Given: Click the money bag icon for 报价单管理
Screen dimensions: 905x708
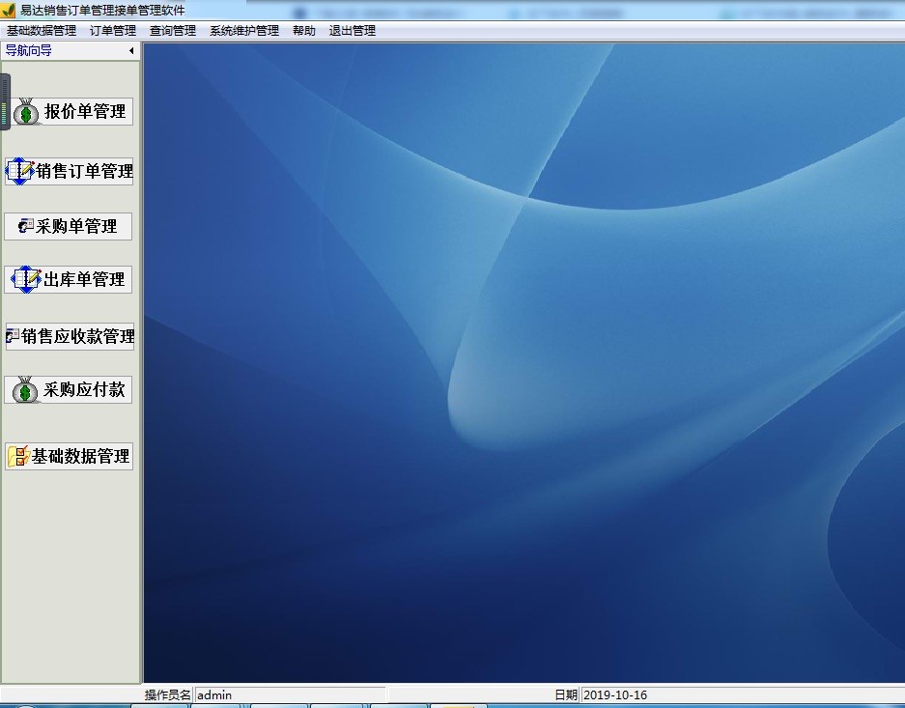Looking at the screenshot, I should pos(26,112).
